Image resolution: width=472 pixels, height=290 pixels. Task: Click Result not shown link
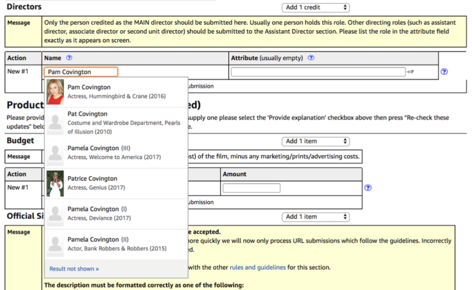click(74, 269)
